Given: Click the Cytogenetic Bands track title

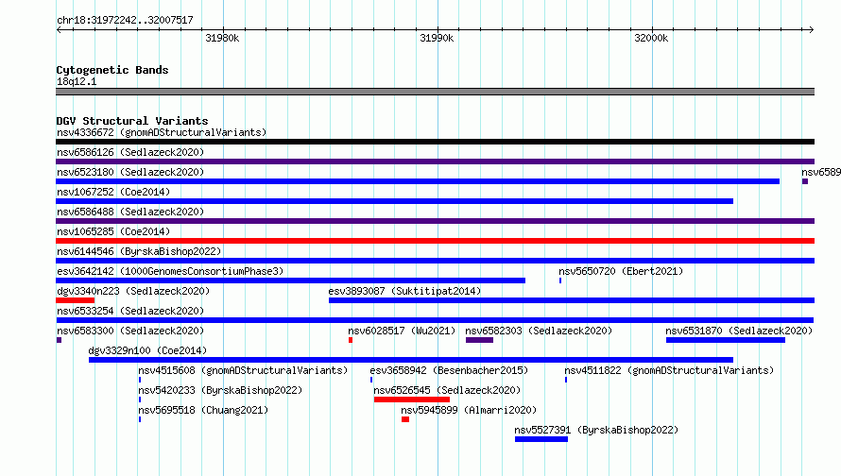Looking at the screenshot, I should tap(112, 70).
